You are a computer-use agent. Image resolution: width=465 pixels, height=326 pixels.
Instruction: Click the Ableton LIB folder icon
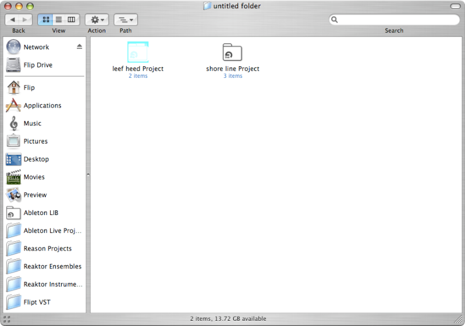pos(13,213)
